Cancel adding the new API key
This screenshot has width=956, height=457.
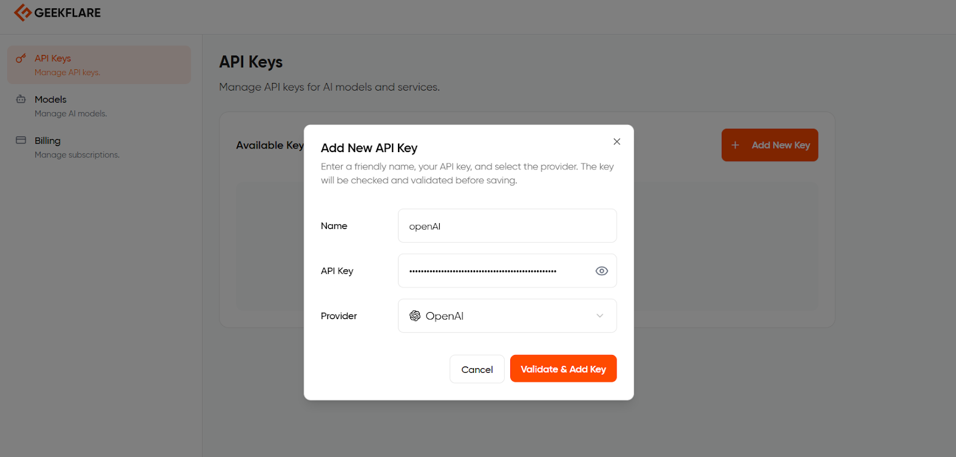tap(477, 369)
